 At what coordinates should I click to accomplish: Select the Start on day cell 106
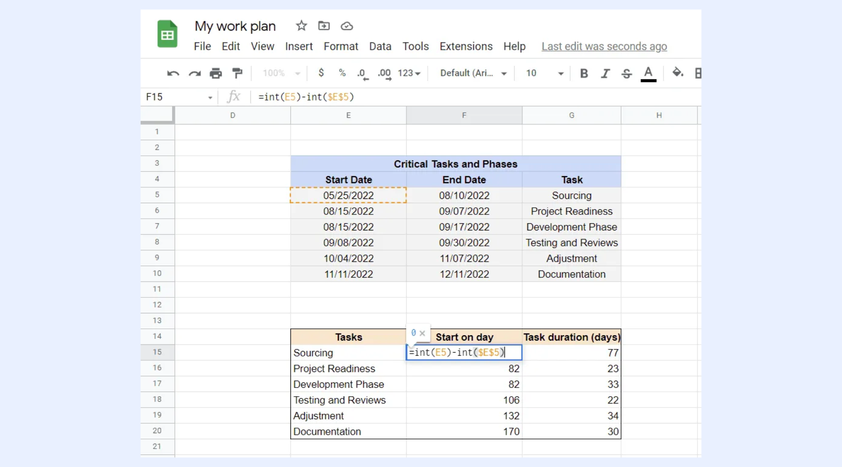click(464, 400)
